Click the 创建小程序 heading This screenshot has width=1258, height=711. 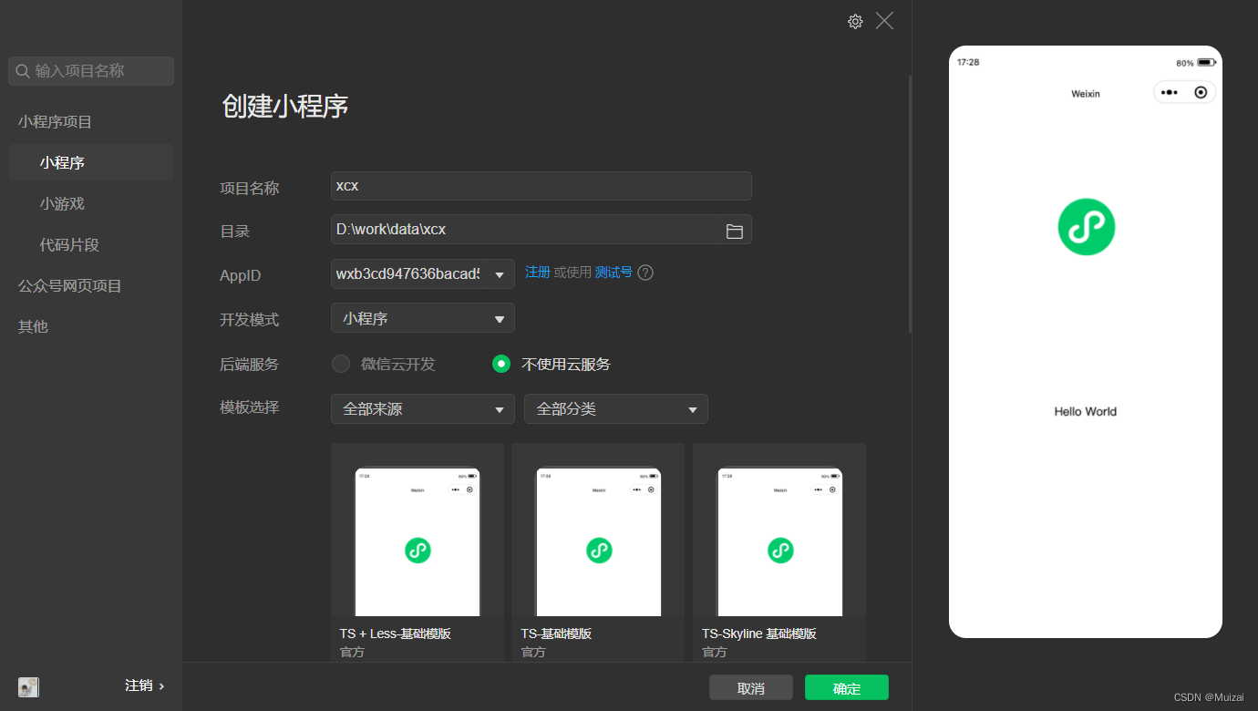pos(285,106)
